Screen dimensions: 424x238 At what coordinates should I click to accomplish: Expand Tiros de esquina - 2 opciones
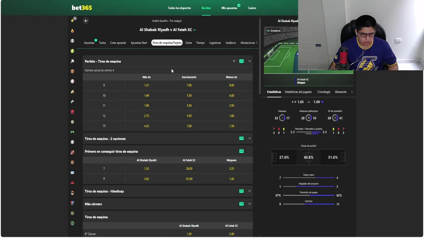[x=250, y=139]
